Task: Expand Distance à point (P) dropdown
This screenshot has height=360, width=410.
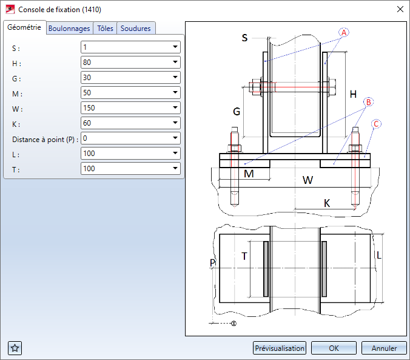Action: [x=175, y=138]
